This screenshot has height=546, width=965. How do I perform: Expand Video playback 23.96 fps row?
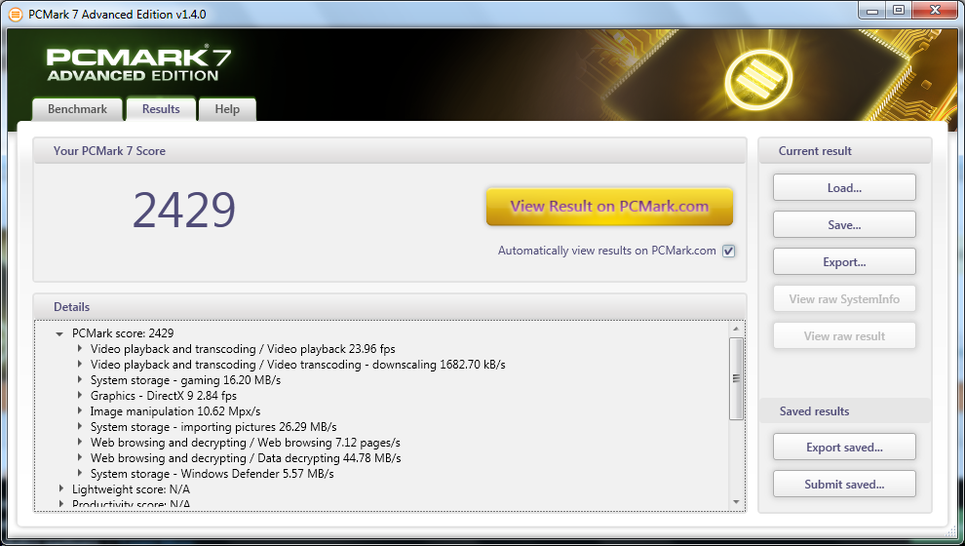tap(80, 348)
